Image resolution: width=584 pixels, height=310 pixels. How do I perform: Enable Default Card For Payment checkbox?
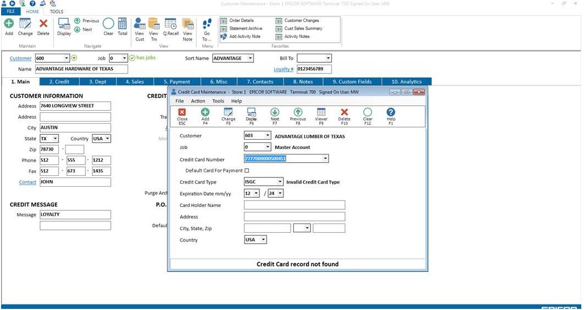coord(247,171)
